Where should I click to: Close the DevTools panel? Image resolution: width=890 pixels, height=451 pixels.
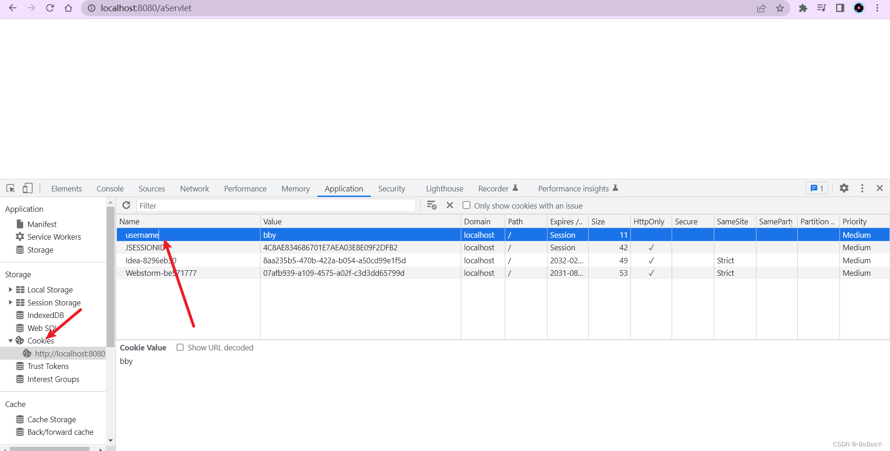880,188
